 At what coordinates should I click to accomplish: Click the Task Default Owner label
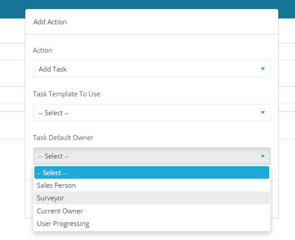pyautogui.click(x=63, y=138)
